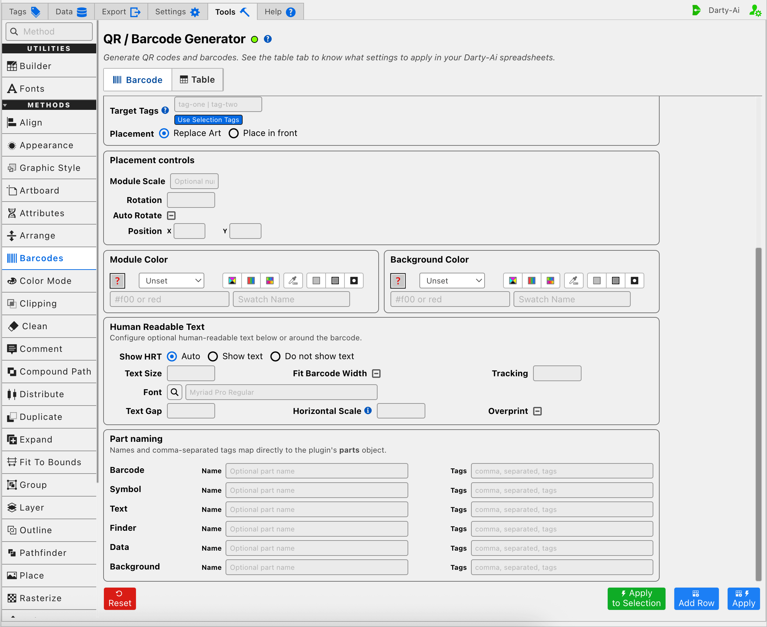Image resolution: width=767 pixels, height=627 pixels.
Task: Click the user settings icon at top right
Action: point(755,10)
